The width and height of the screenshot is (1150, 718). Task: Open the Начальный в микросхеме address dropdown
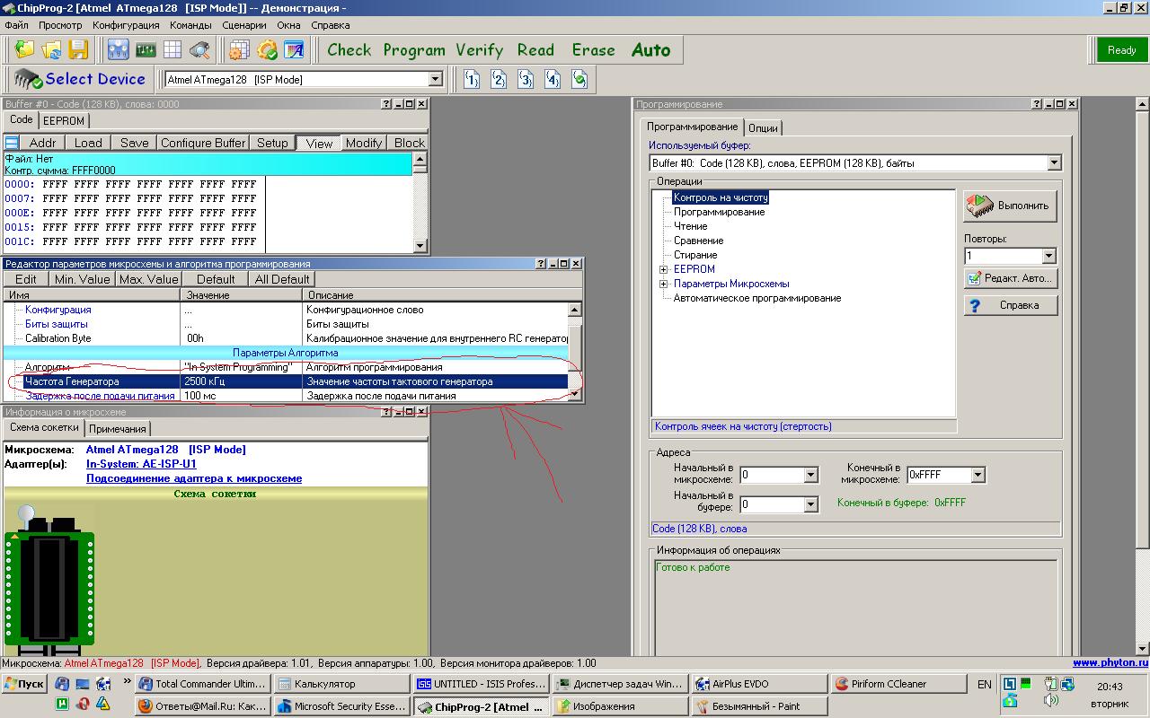pyautogui.click(x=810, y=475)
